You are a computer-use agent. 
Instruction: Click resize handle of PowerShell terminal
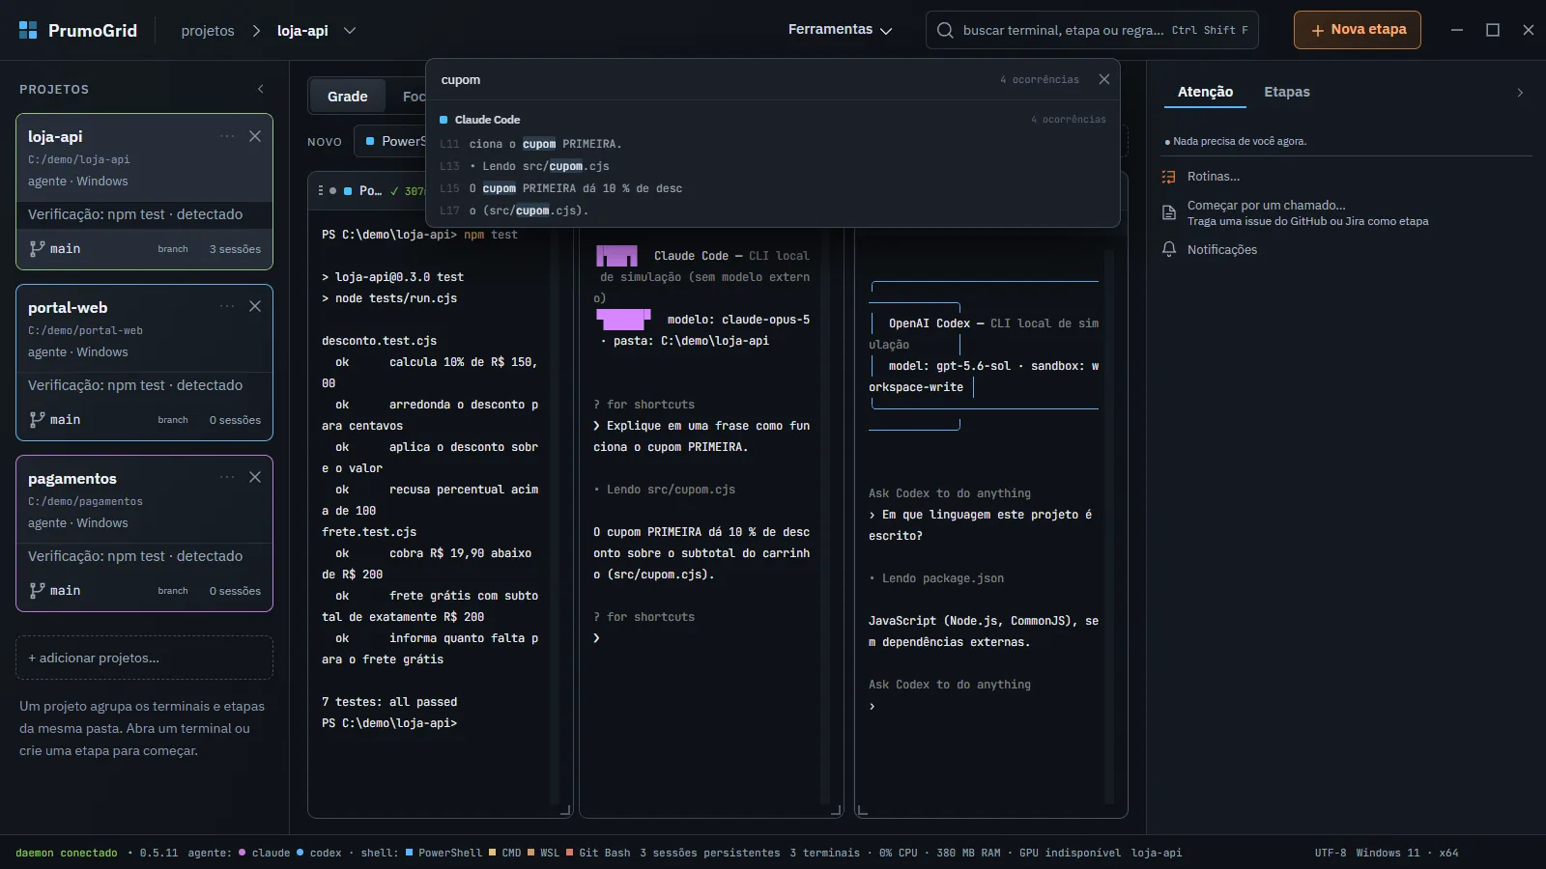[565, 810]
